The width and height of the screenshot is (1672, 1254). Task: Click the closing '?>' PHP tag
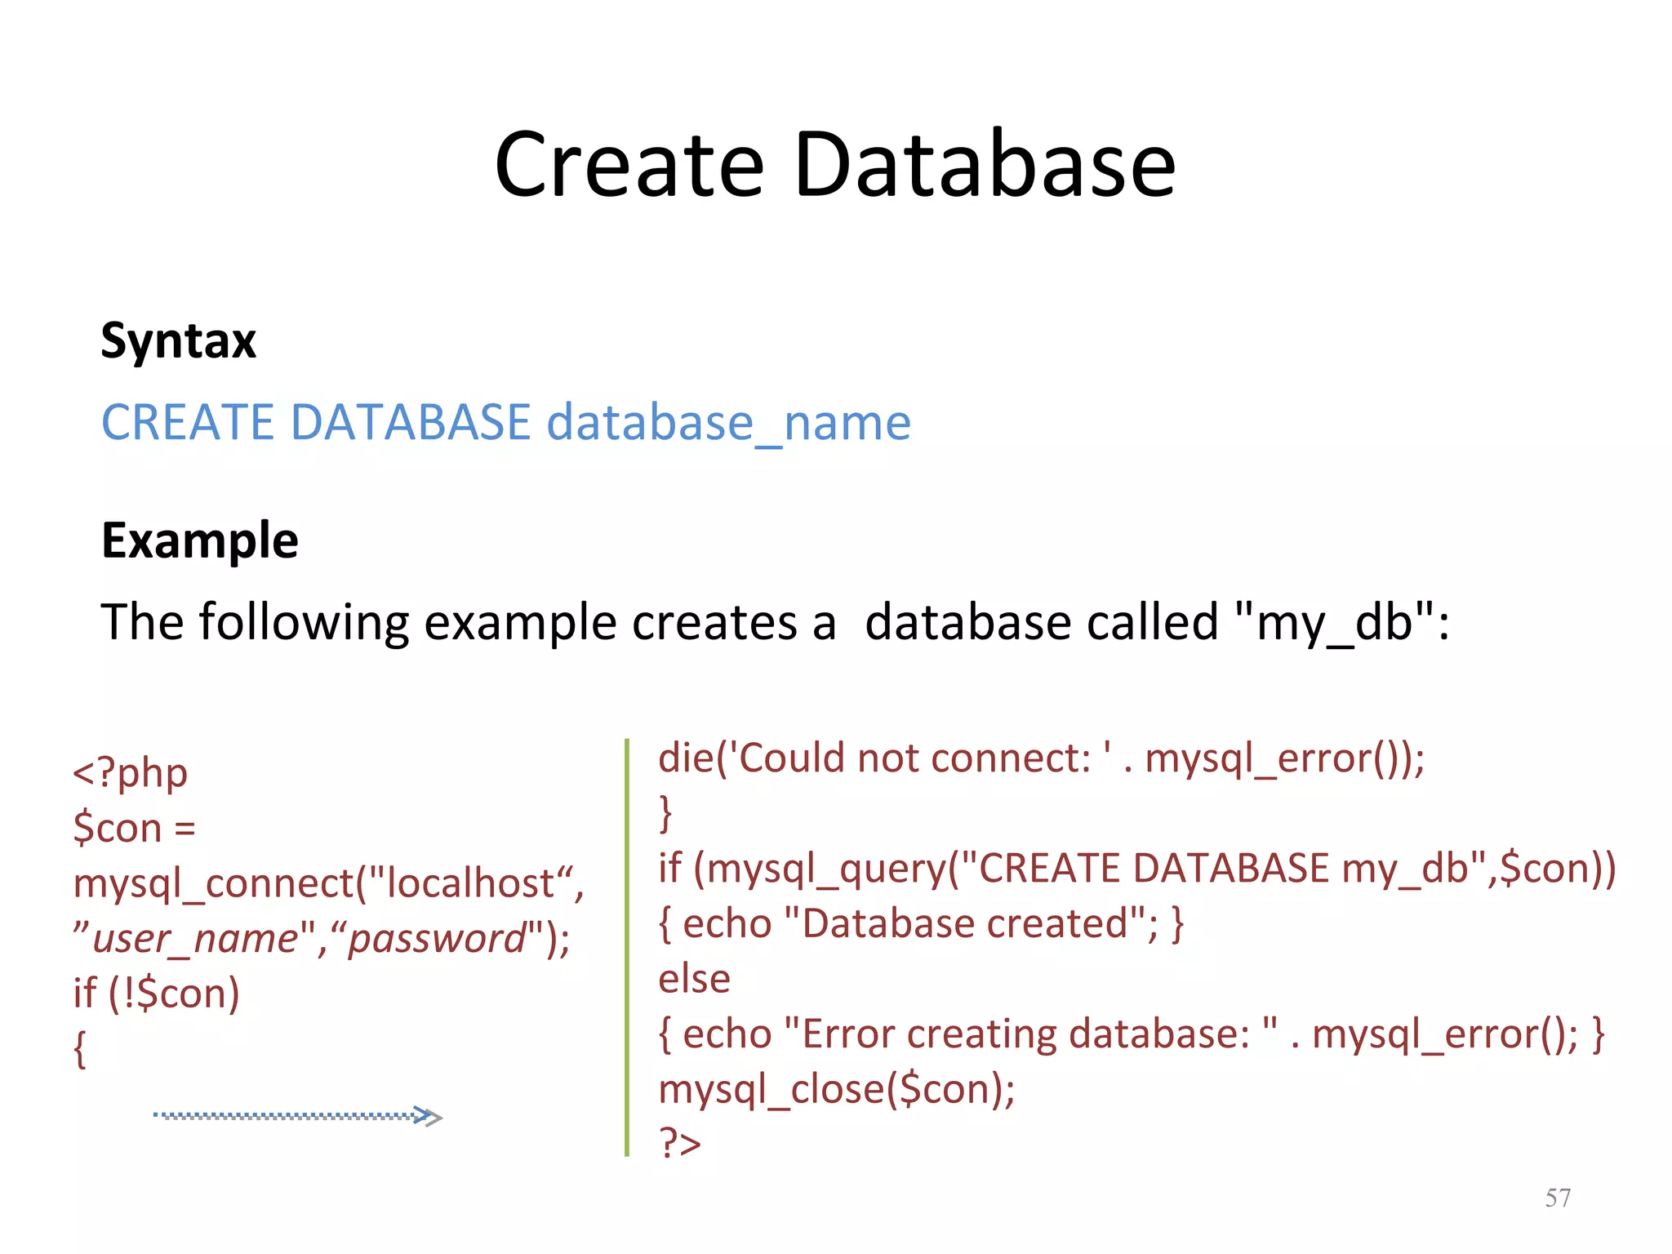(680, 1143)
